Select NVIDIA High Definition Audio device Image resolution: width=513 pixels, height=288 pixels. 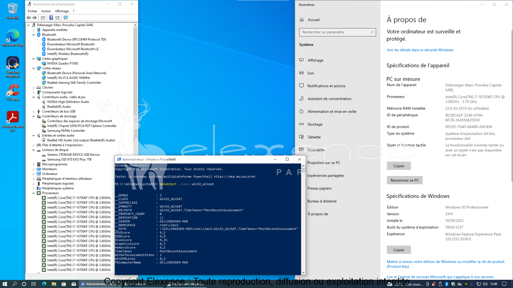68,102
